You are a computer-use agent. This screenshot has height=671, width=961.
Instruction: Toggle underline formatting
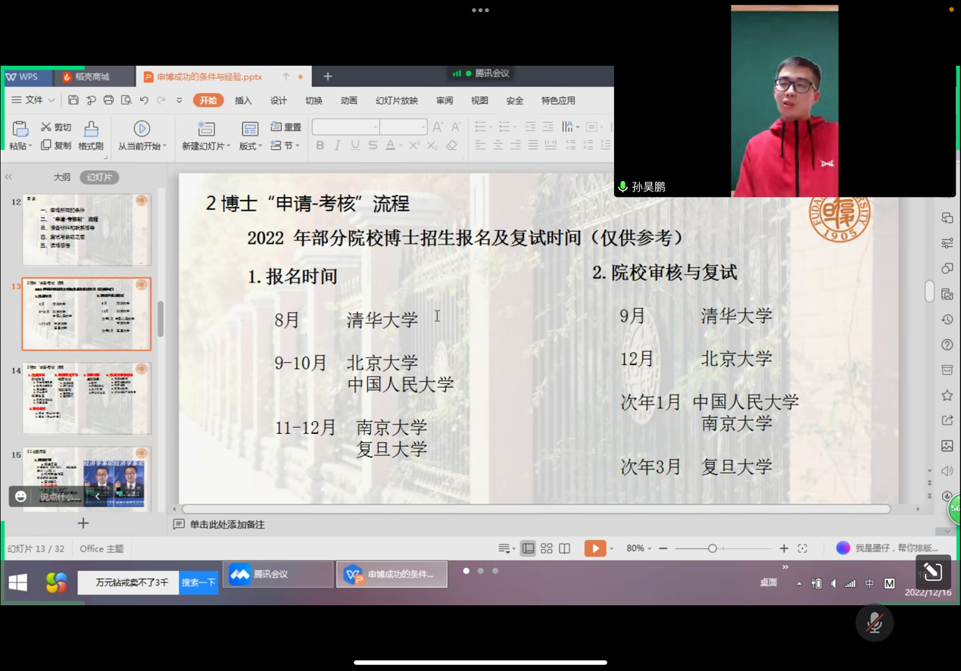[354, 145]
